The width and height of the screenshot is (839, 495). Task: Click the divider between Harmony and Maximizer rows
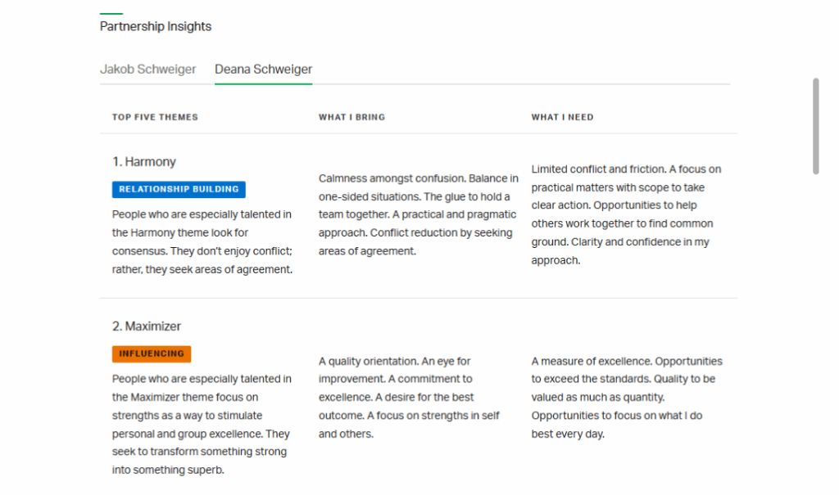coord(419,298)
